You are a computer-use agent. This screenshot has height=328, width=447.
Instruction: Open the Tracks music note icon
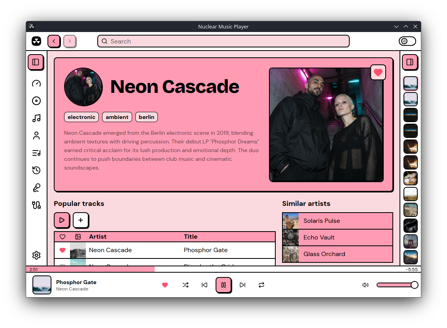[x=36, y=118]
